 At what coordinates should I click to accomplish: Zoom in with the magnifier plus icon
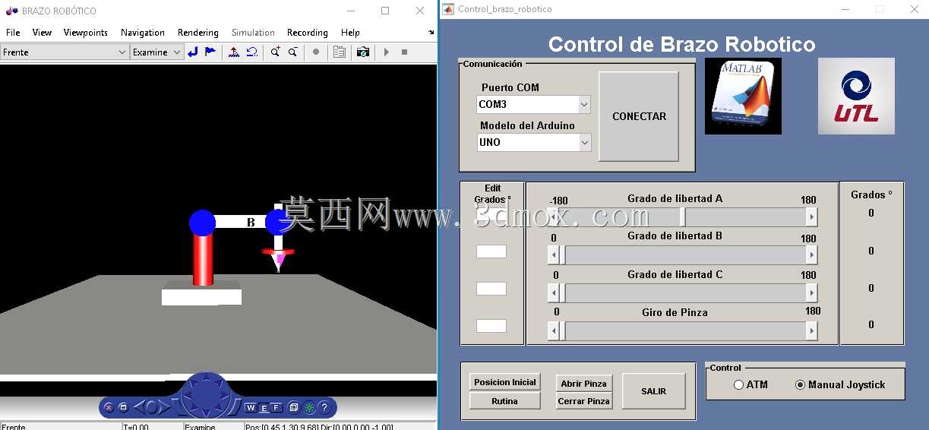pos(275,52)
